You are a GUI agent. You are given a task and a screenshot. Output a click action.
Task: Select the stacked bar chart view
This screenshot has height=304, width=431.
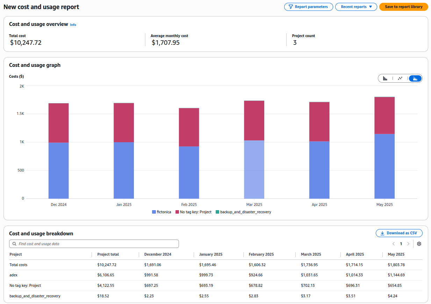point(415,78)
